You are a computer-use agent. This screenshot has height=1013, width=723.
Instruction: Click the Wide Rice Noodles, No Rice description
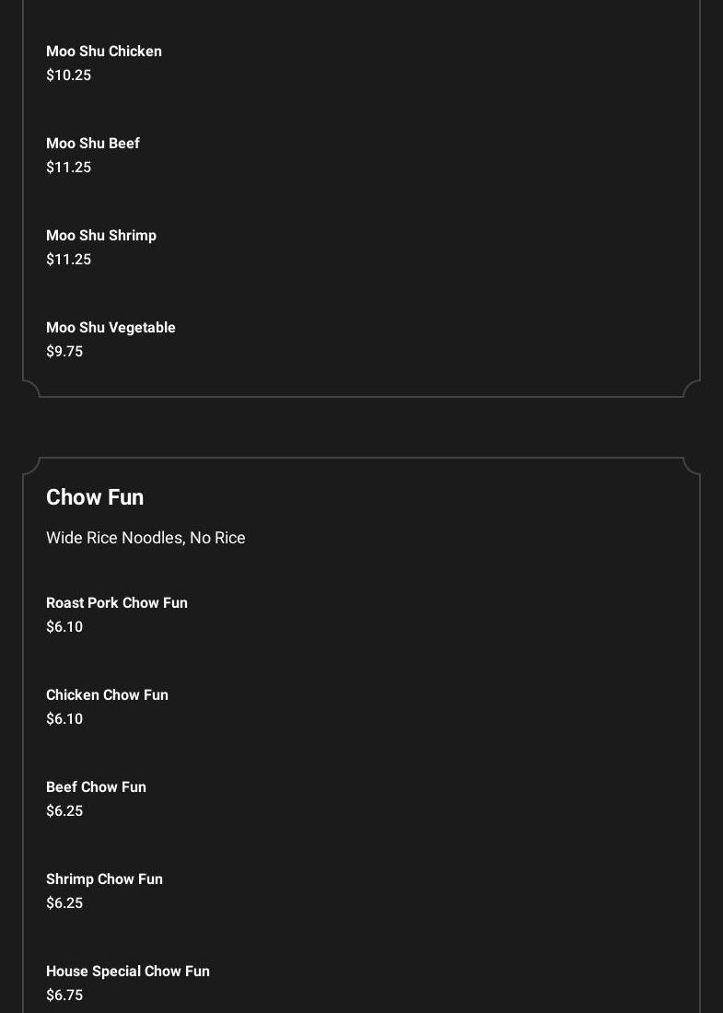point(146,538)
